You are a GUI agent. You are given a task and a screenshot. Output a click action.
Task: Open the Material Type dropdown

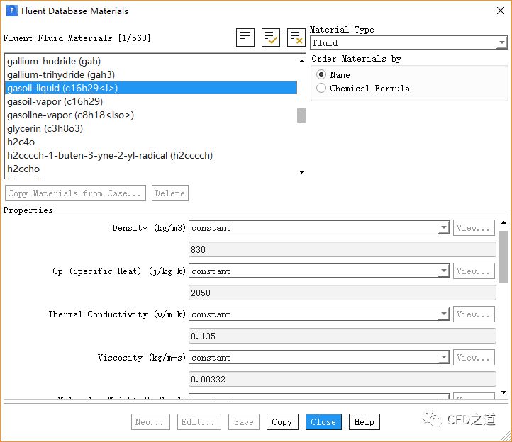pos(408,43)
